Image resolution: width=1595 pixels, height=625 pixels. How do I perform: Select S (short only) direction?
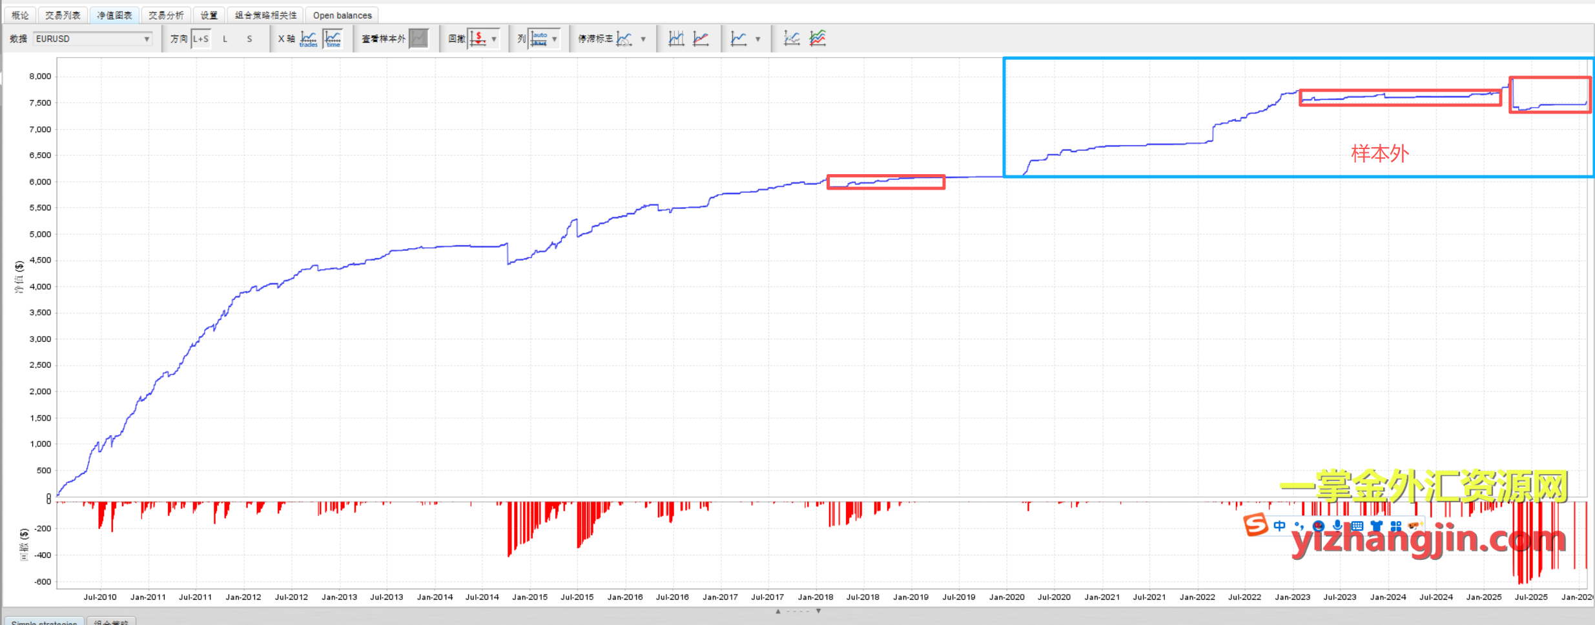pyautogui.click(x=249, y=39)
